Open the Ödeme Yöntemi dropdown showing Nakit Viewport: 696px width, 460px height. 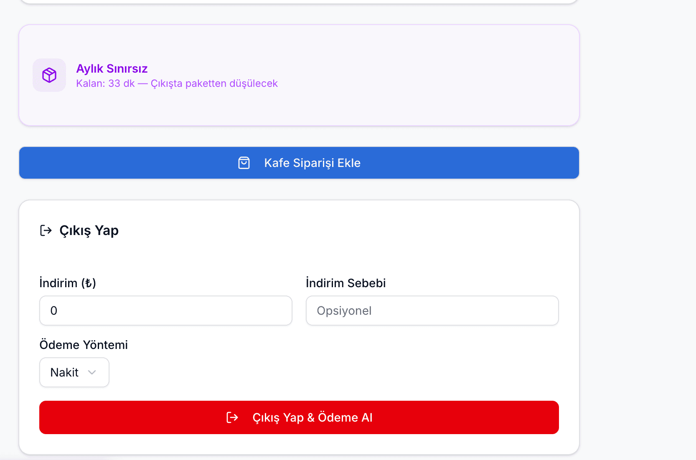pyautogui.click(x=74, y=372)
